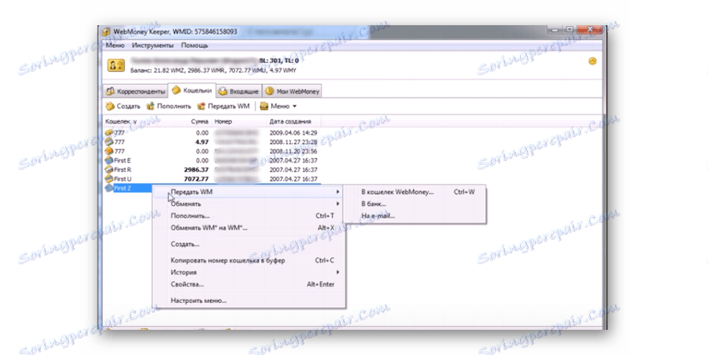The image size is (708, 355).
Task: Open the Помощь menu
Action: click(194, 45)
